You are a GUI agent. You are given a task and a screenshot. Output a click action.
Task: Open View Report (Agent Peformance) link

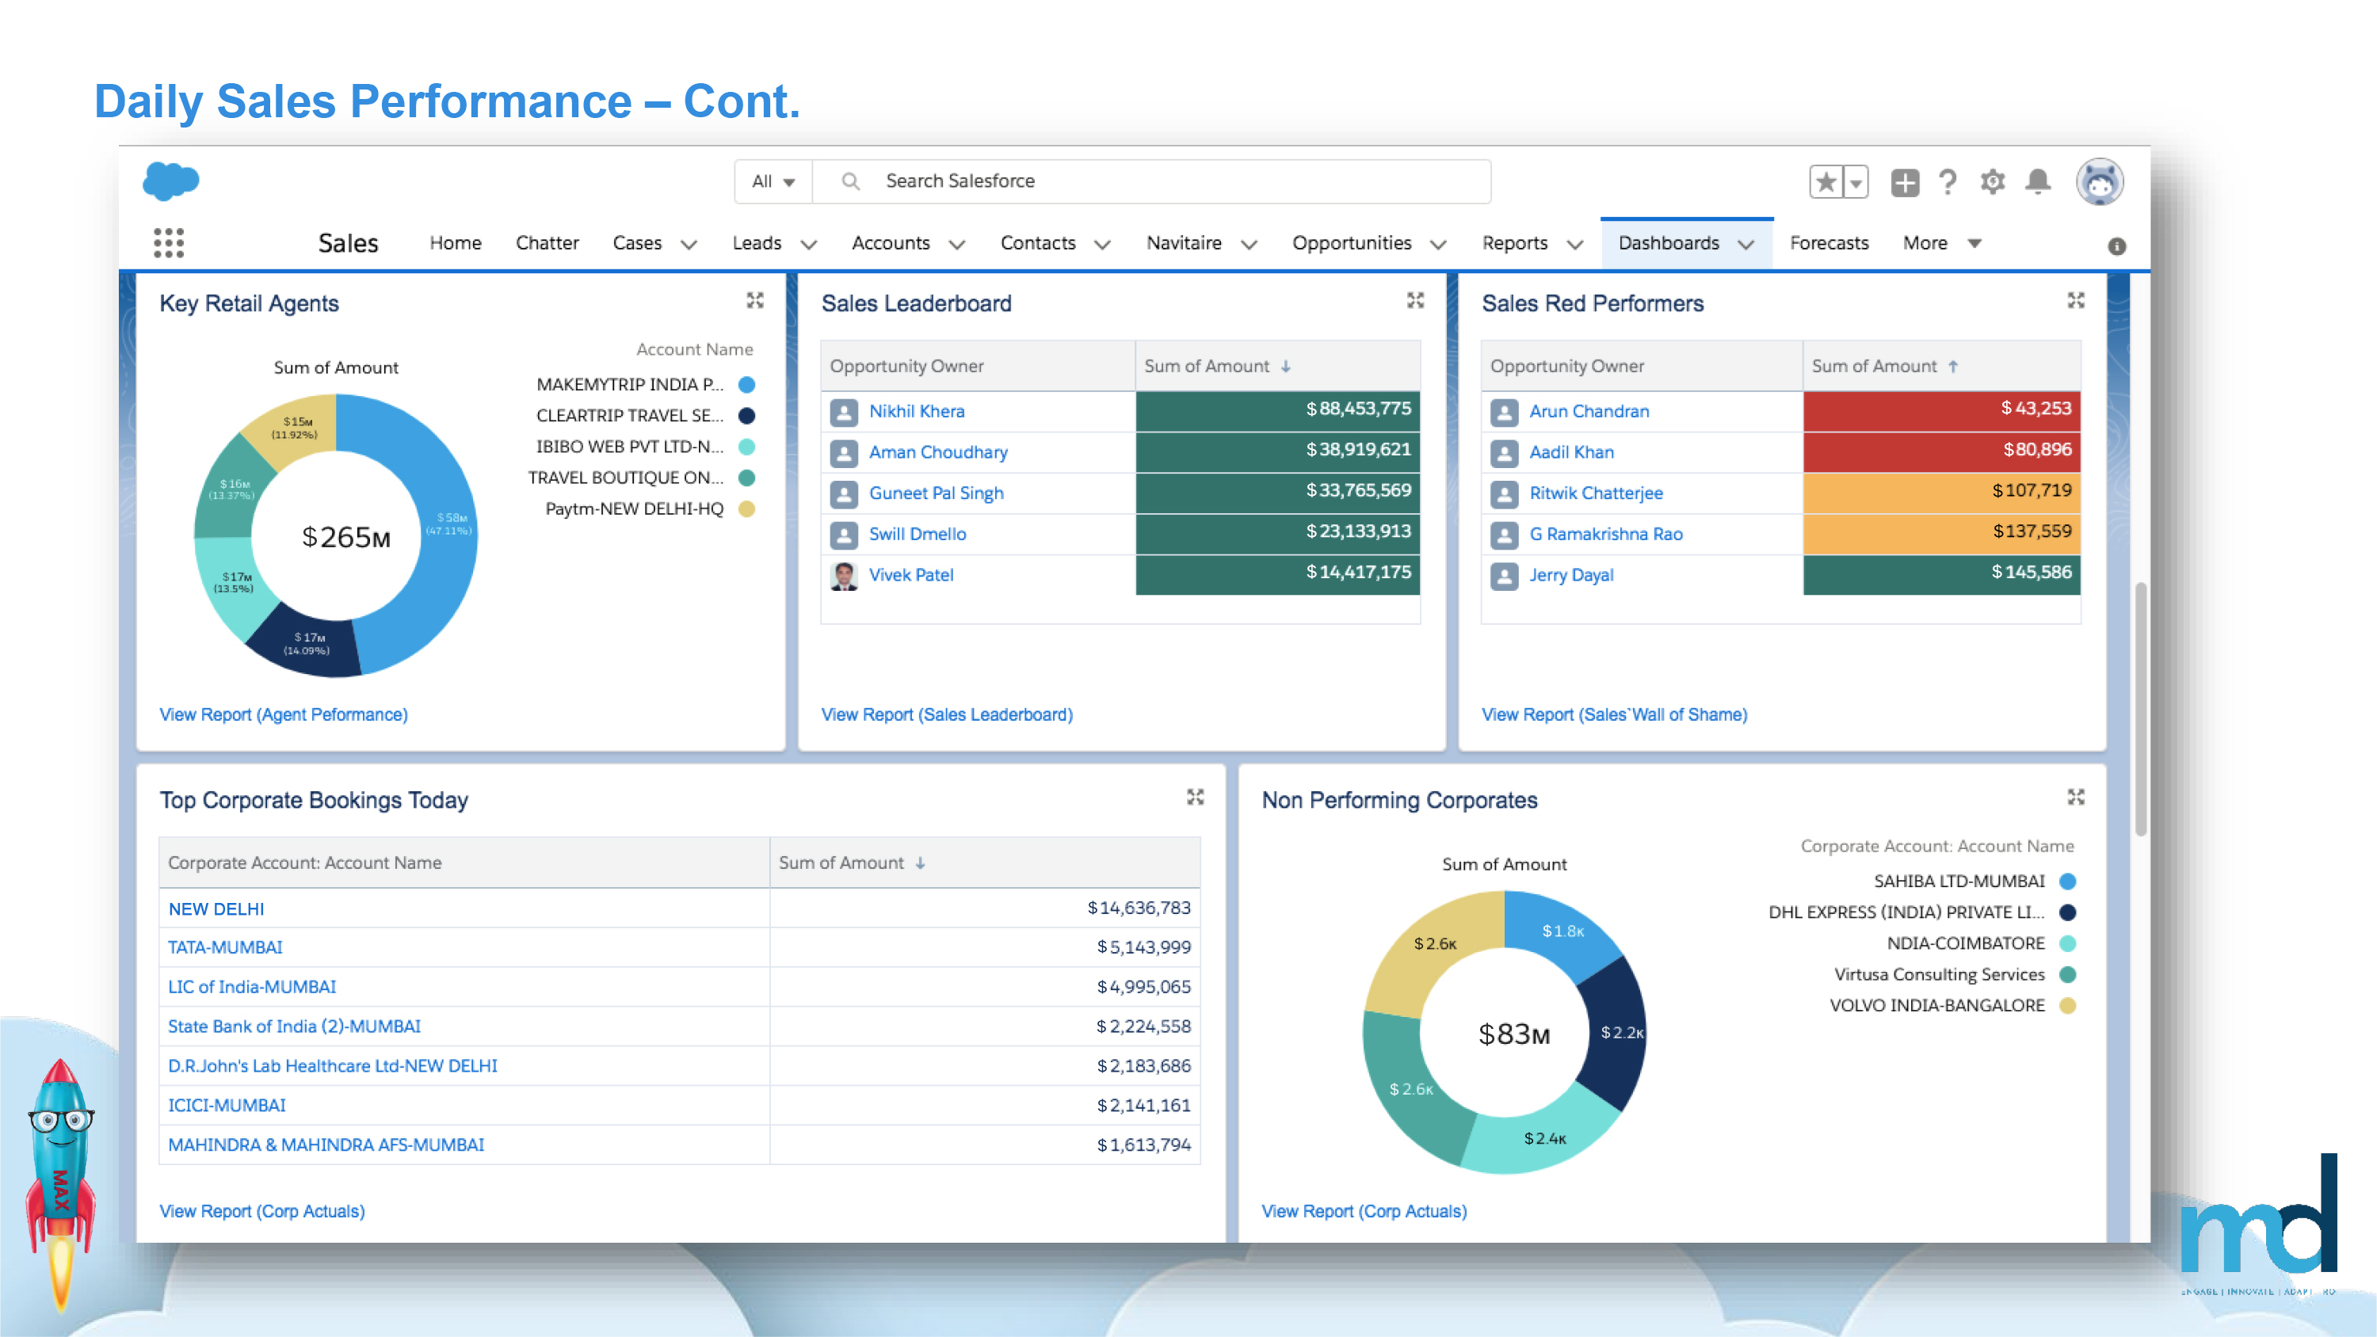click(284, 715)
